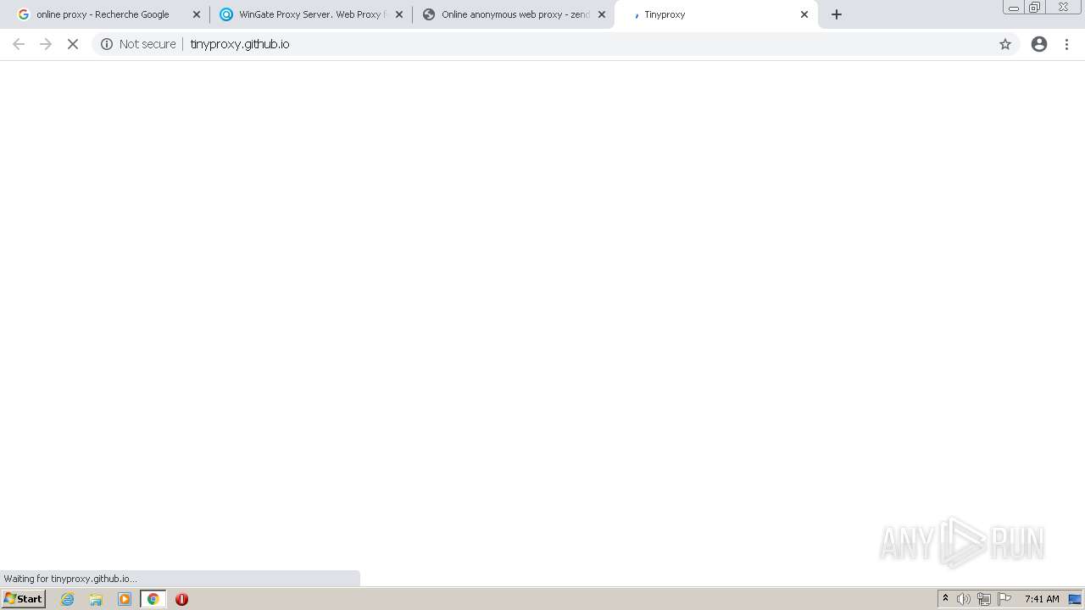The image size is (1085, 610).
Task: Show hidden system tray icons
Action: tap(945, 599)
